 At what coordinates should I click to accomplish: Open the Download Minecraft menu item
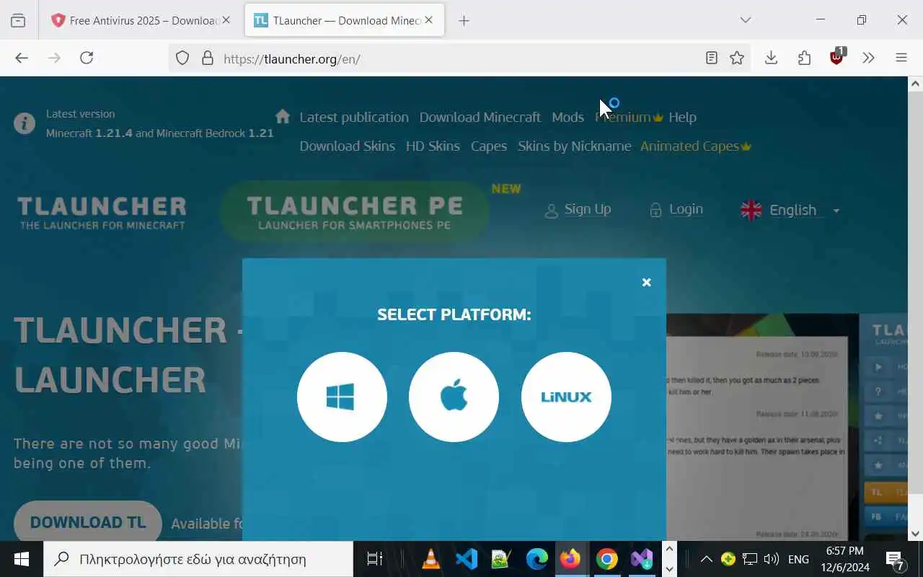(x=480, y=117)
